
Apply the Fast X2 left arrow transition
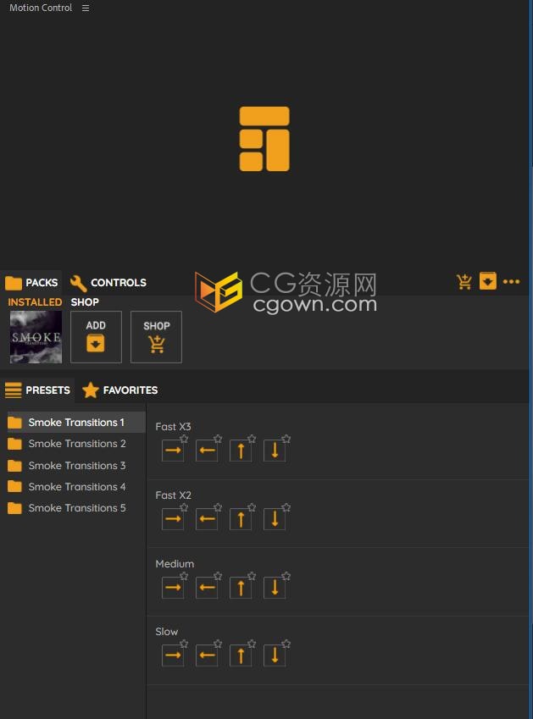click(x=207, y=519)
